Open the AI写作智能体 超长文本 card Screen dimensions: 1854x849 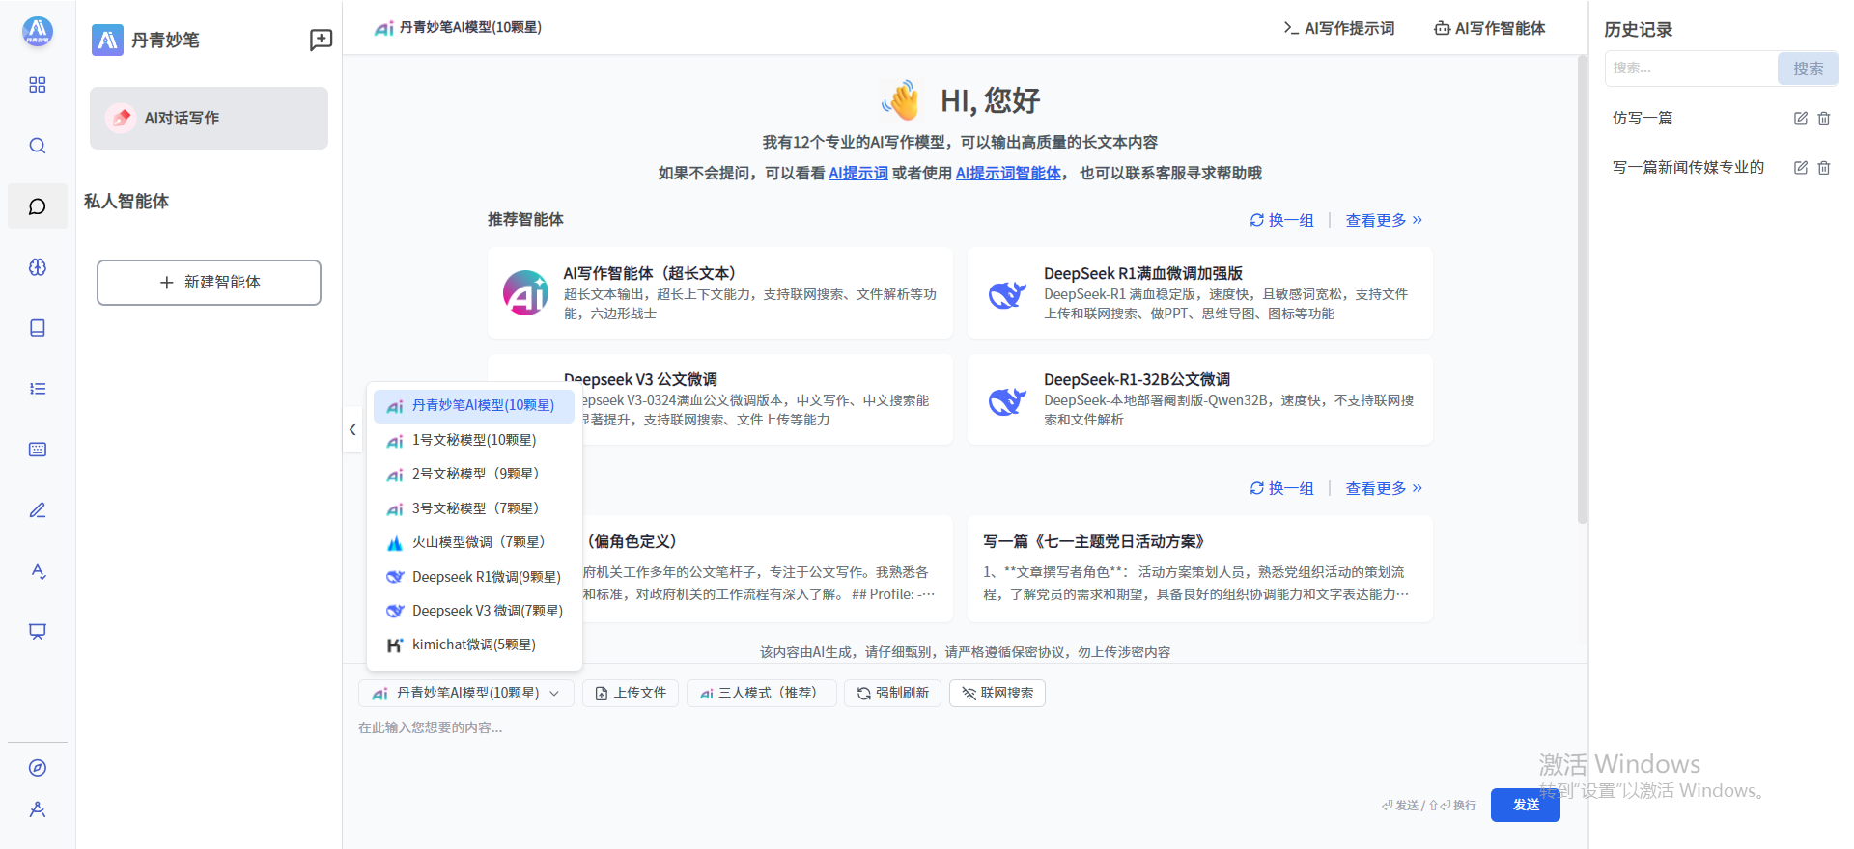click(x=720, y=293)
